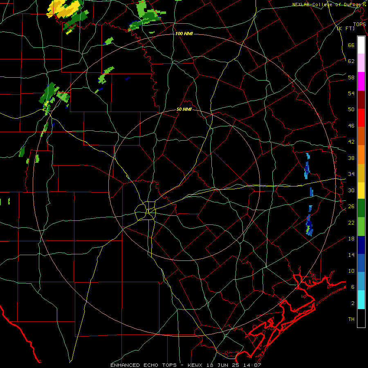The image size is (368, 368).
Task: Click the '100 NMI' range ring label
Action: tap(184, 34)
